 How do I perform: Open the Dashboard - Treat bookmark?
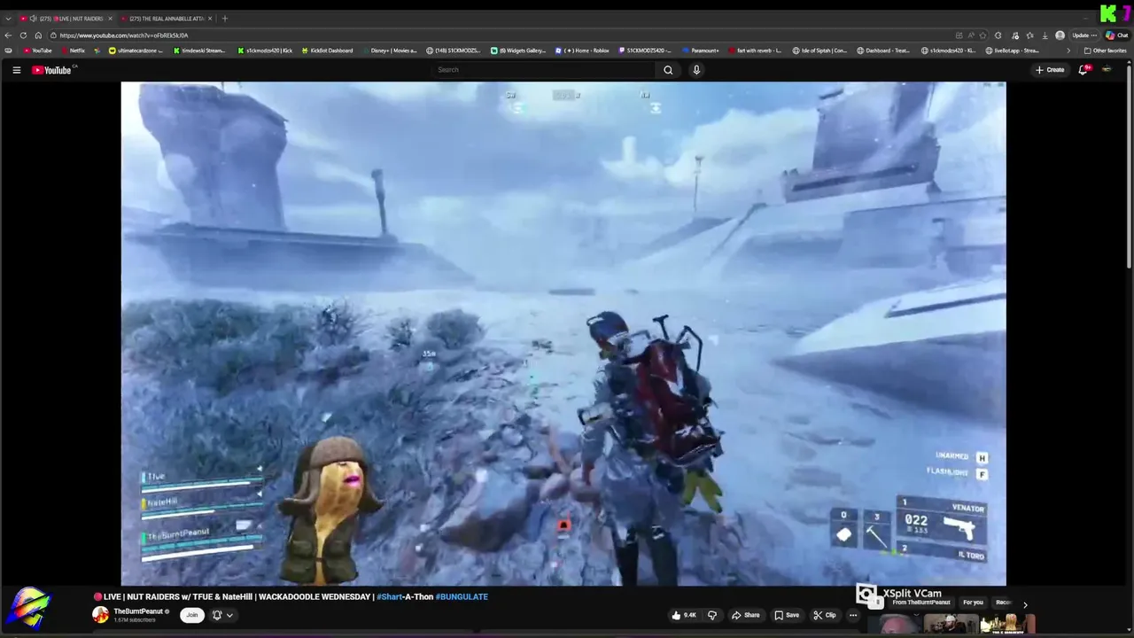tap(882, 51)
